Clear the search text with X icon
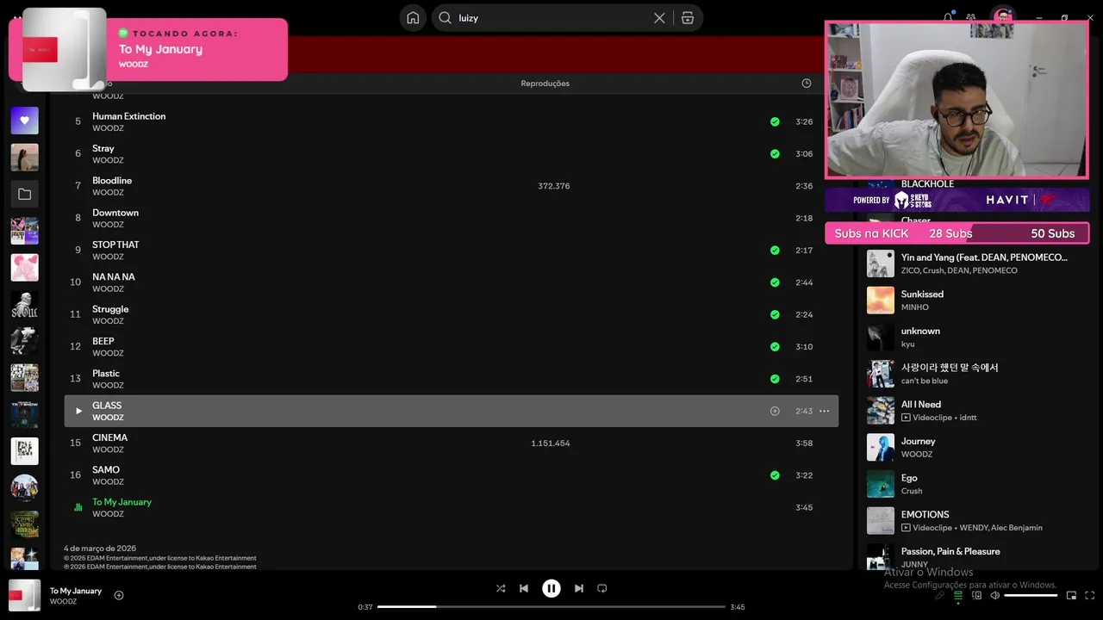Screen dimensions: 1103x620 click(659, 18)
